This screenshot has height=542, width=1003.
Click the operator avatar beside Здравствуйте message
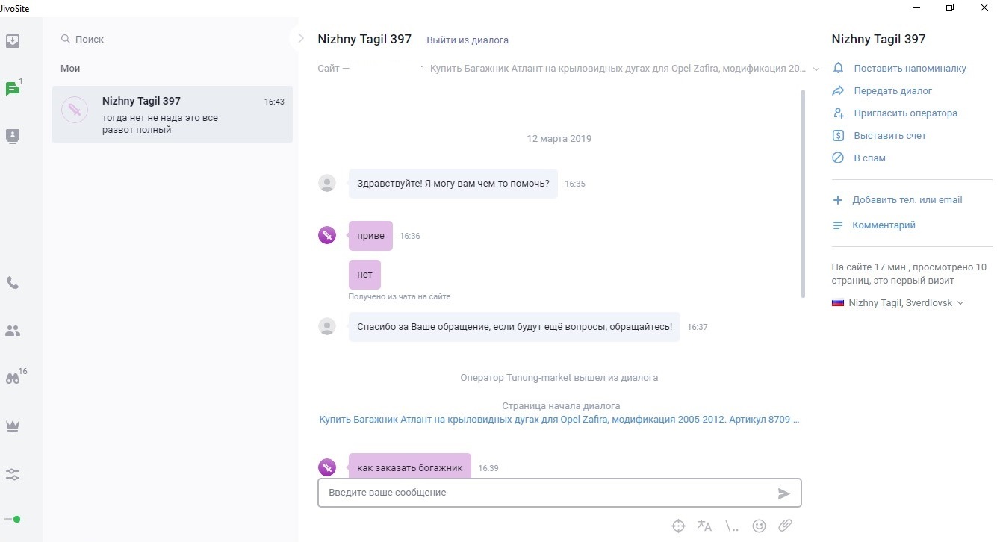[327, 183]
